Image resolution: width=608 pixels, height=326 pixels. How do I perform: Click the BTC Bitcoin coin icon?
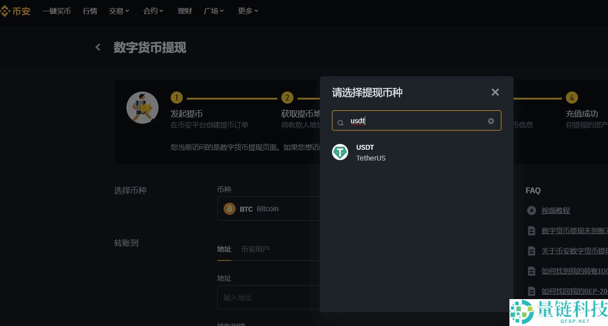click(229, 209)
